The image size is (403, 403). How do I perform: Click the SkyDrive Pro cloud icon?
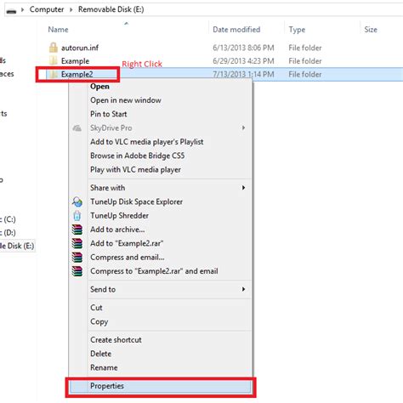[77, 128]
